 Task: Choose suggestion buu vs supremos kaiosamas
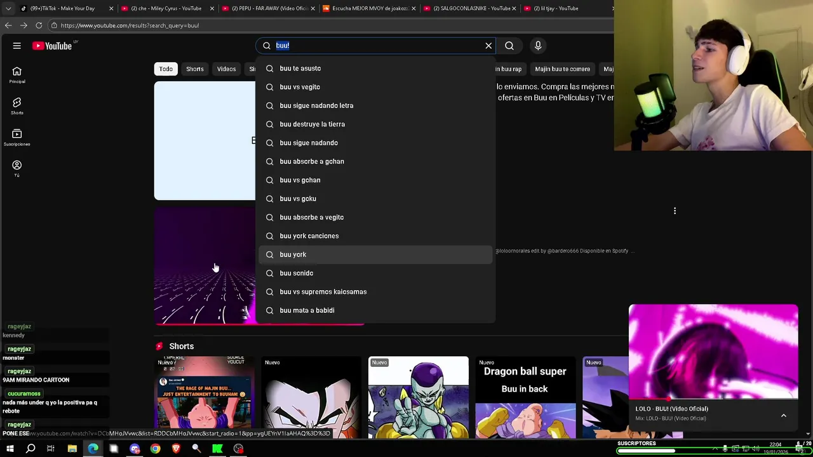pyautogui.click(x=375, y=292)
